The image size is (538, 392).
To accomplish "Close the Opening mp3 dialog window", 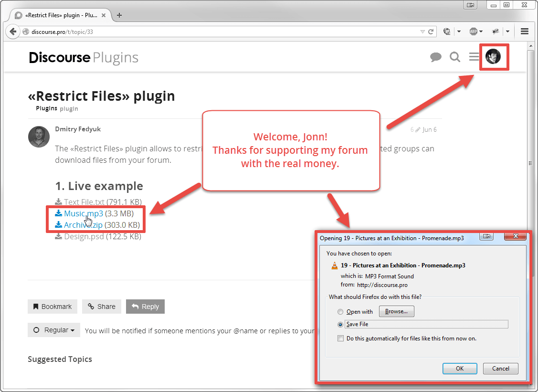I will pyautogui.click(x=516, y=236).
